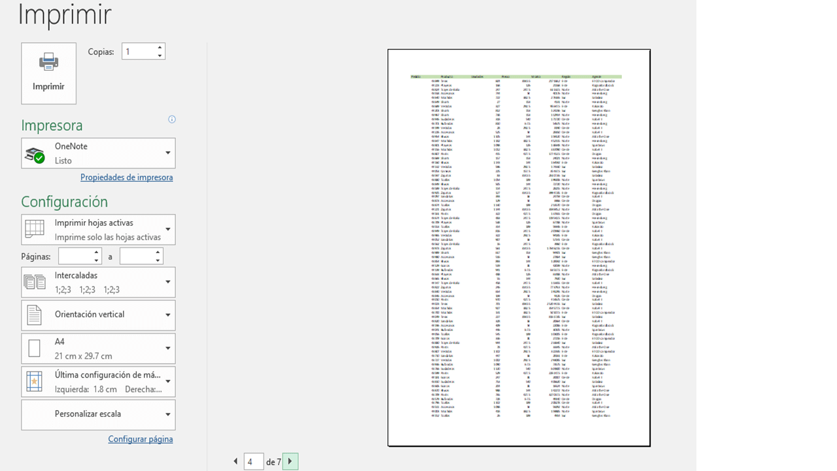
Task: Click the A4 paper size icon
Action: tap(36, 348)
